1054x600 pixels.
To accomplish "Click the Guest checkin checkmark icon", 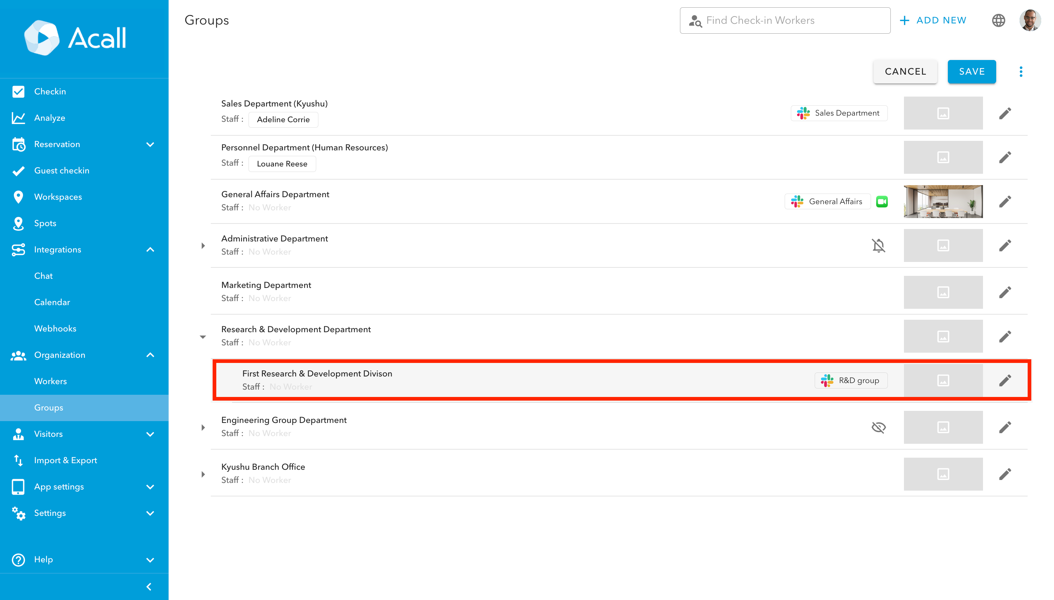I will pos(18,170).
